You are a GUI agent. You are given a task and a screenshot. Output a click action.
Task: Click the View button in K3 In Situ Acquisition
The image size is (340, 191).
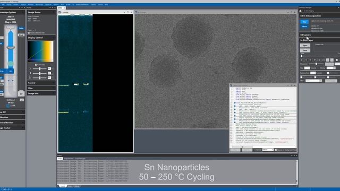304,22
